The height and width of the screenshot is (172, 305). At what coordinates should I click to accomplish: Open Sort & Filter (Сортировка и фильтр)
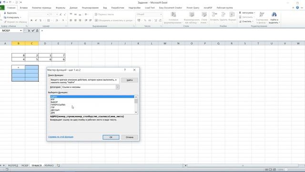click(x=262, y=18)
